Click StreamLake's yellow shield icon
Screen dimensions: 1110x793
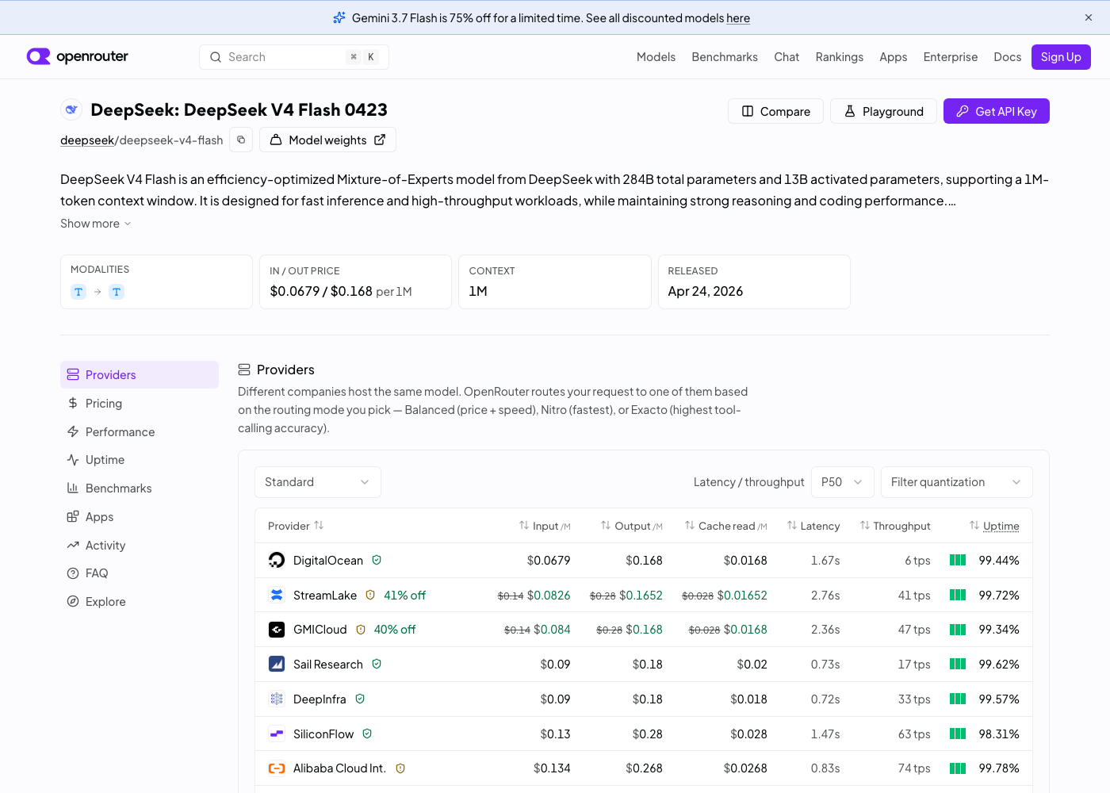pyautogui.click(x=370, y=595)
